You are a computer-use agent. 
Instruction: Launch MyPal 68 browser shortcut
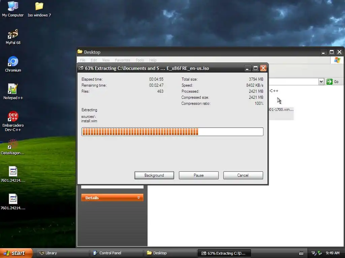13,37
